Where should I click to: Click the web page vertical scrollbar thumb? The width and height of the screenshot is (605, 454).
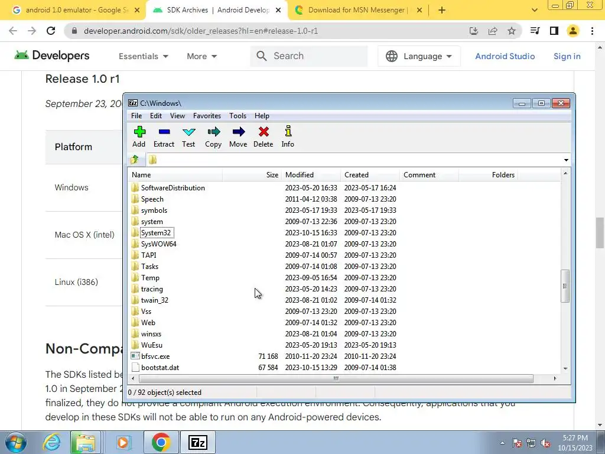(600, 233)
